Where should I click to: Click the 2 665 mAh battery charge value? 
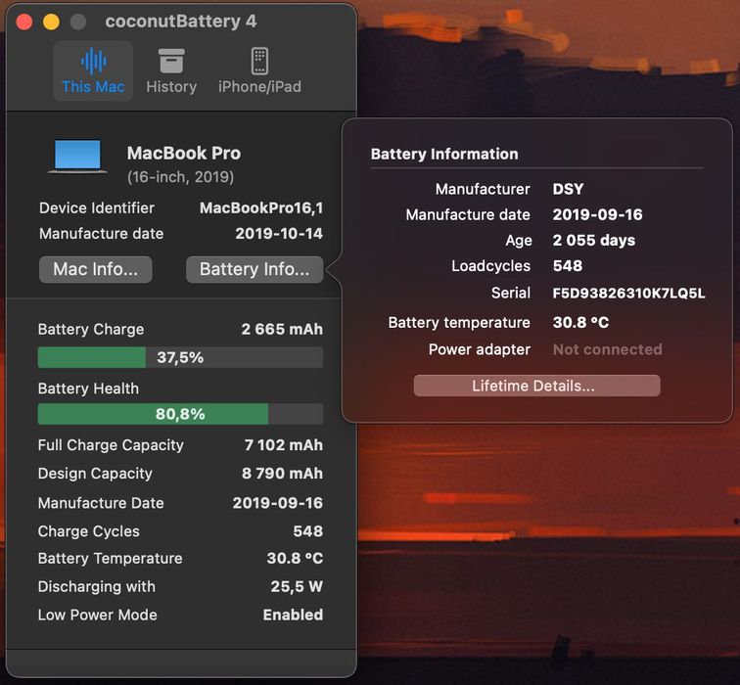click(x=282, y=329)
